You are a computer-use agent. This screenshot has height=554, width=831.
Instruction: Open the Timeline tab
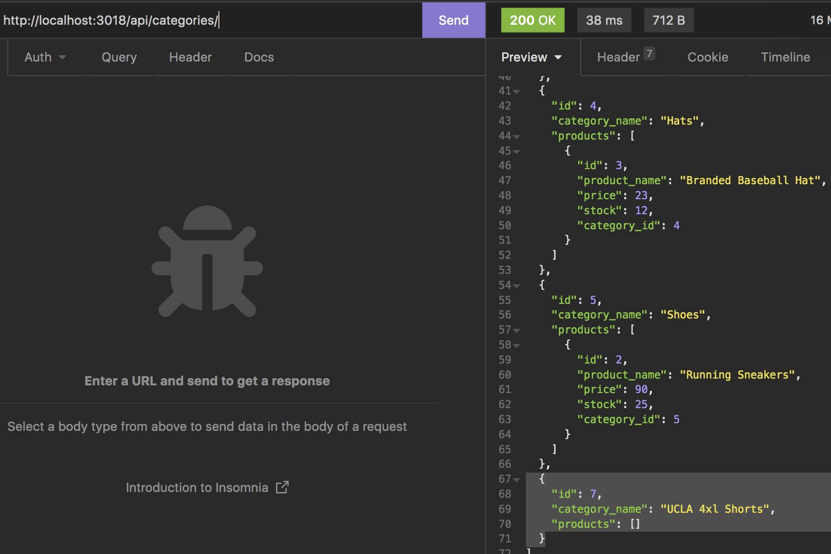pos(785,57)
